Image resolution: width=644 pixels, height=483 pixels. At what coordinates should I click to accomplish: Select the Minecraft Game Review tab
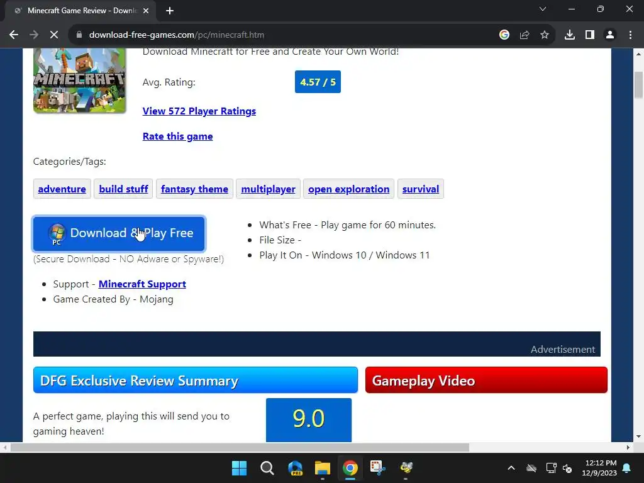coord(80,11)
